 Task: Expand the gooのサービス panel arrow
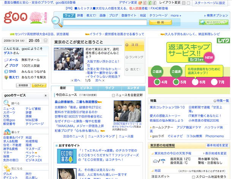click(x=46, y=96)
